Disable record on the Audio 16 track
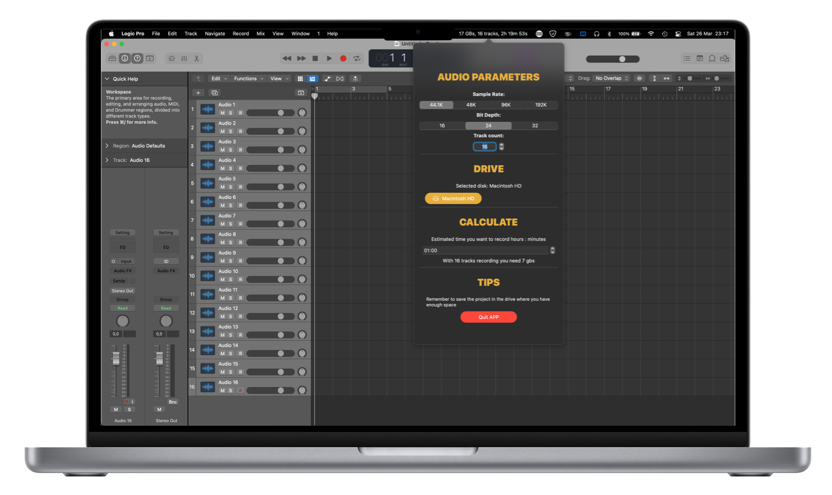 point(240,391)
